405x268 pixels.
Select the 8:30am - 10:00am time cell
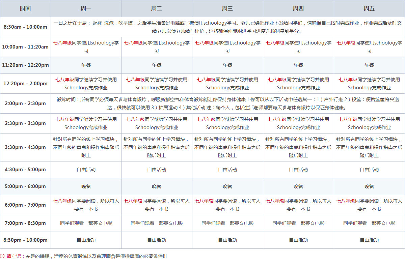(x=25, y=27)
